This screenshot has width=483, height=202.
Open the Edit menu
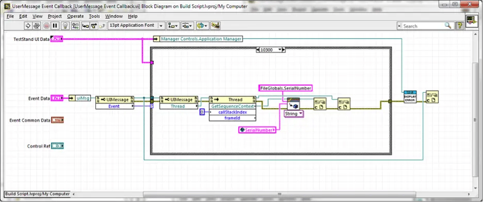(23, 16)
